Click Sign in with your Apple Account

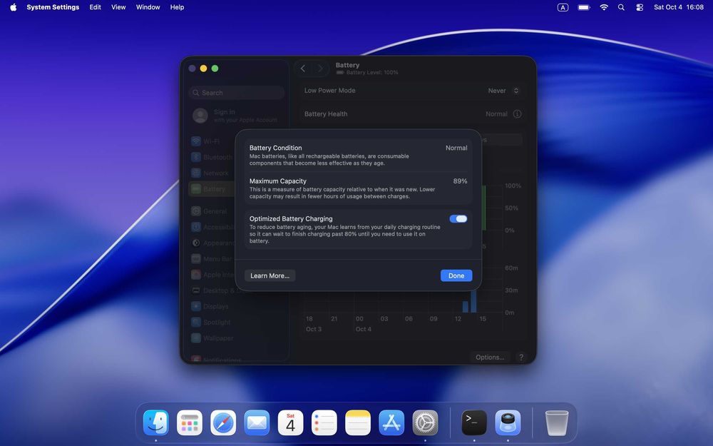pos(237,116)
